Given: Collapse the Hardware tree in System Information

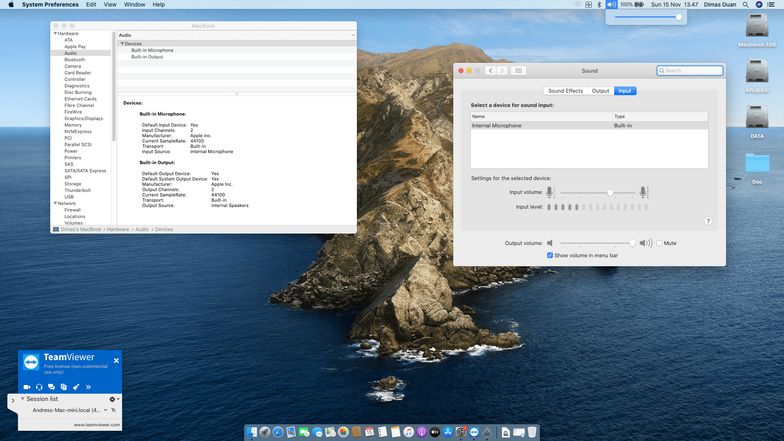Looking at the screenshot, I should (x=56, y=33).
